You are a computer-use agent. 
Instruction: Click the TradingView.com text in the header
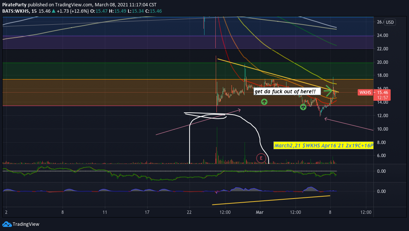[73, 5]
